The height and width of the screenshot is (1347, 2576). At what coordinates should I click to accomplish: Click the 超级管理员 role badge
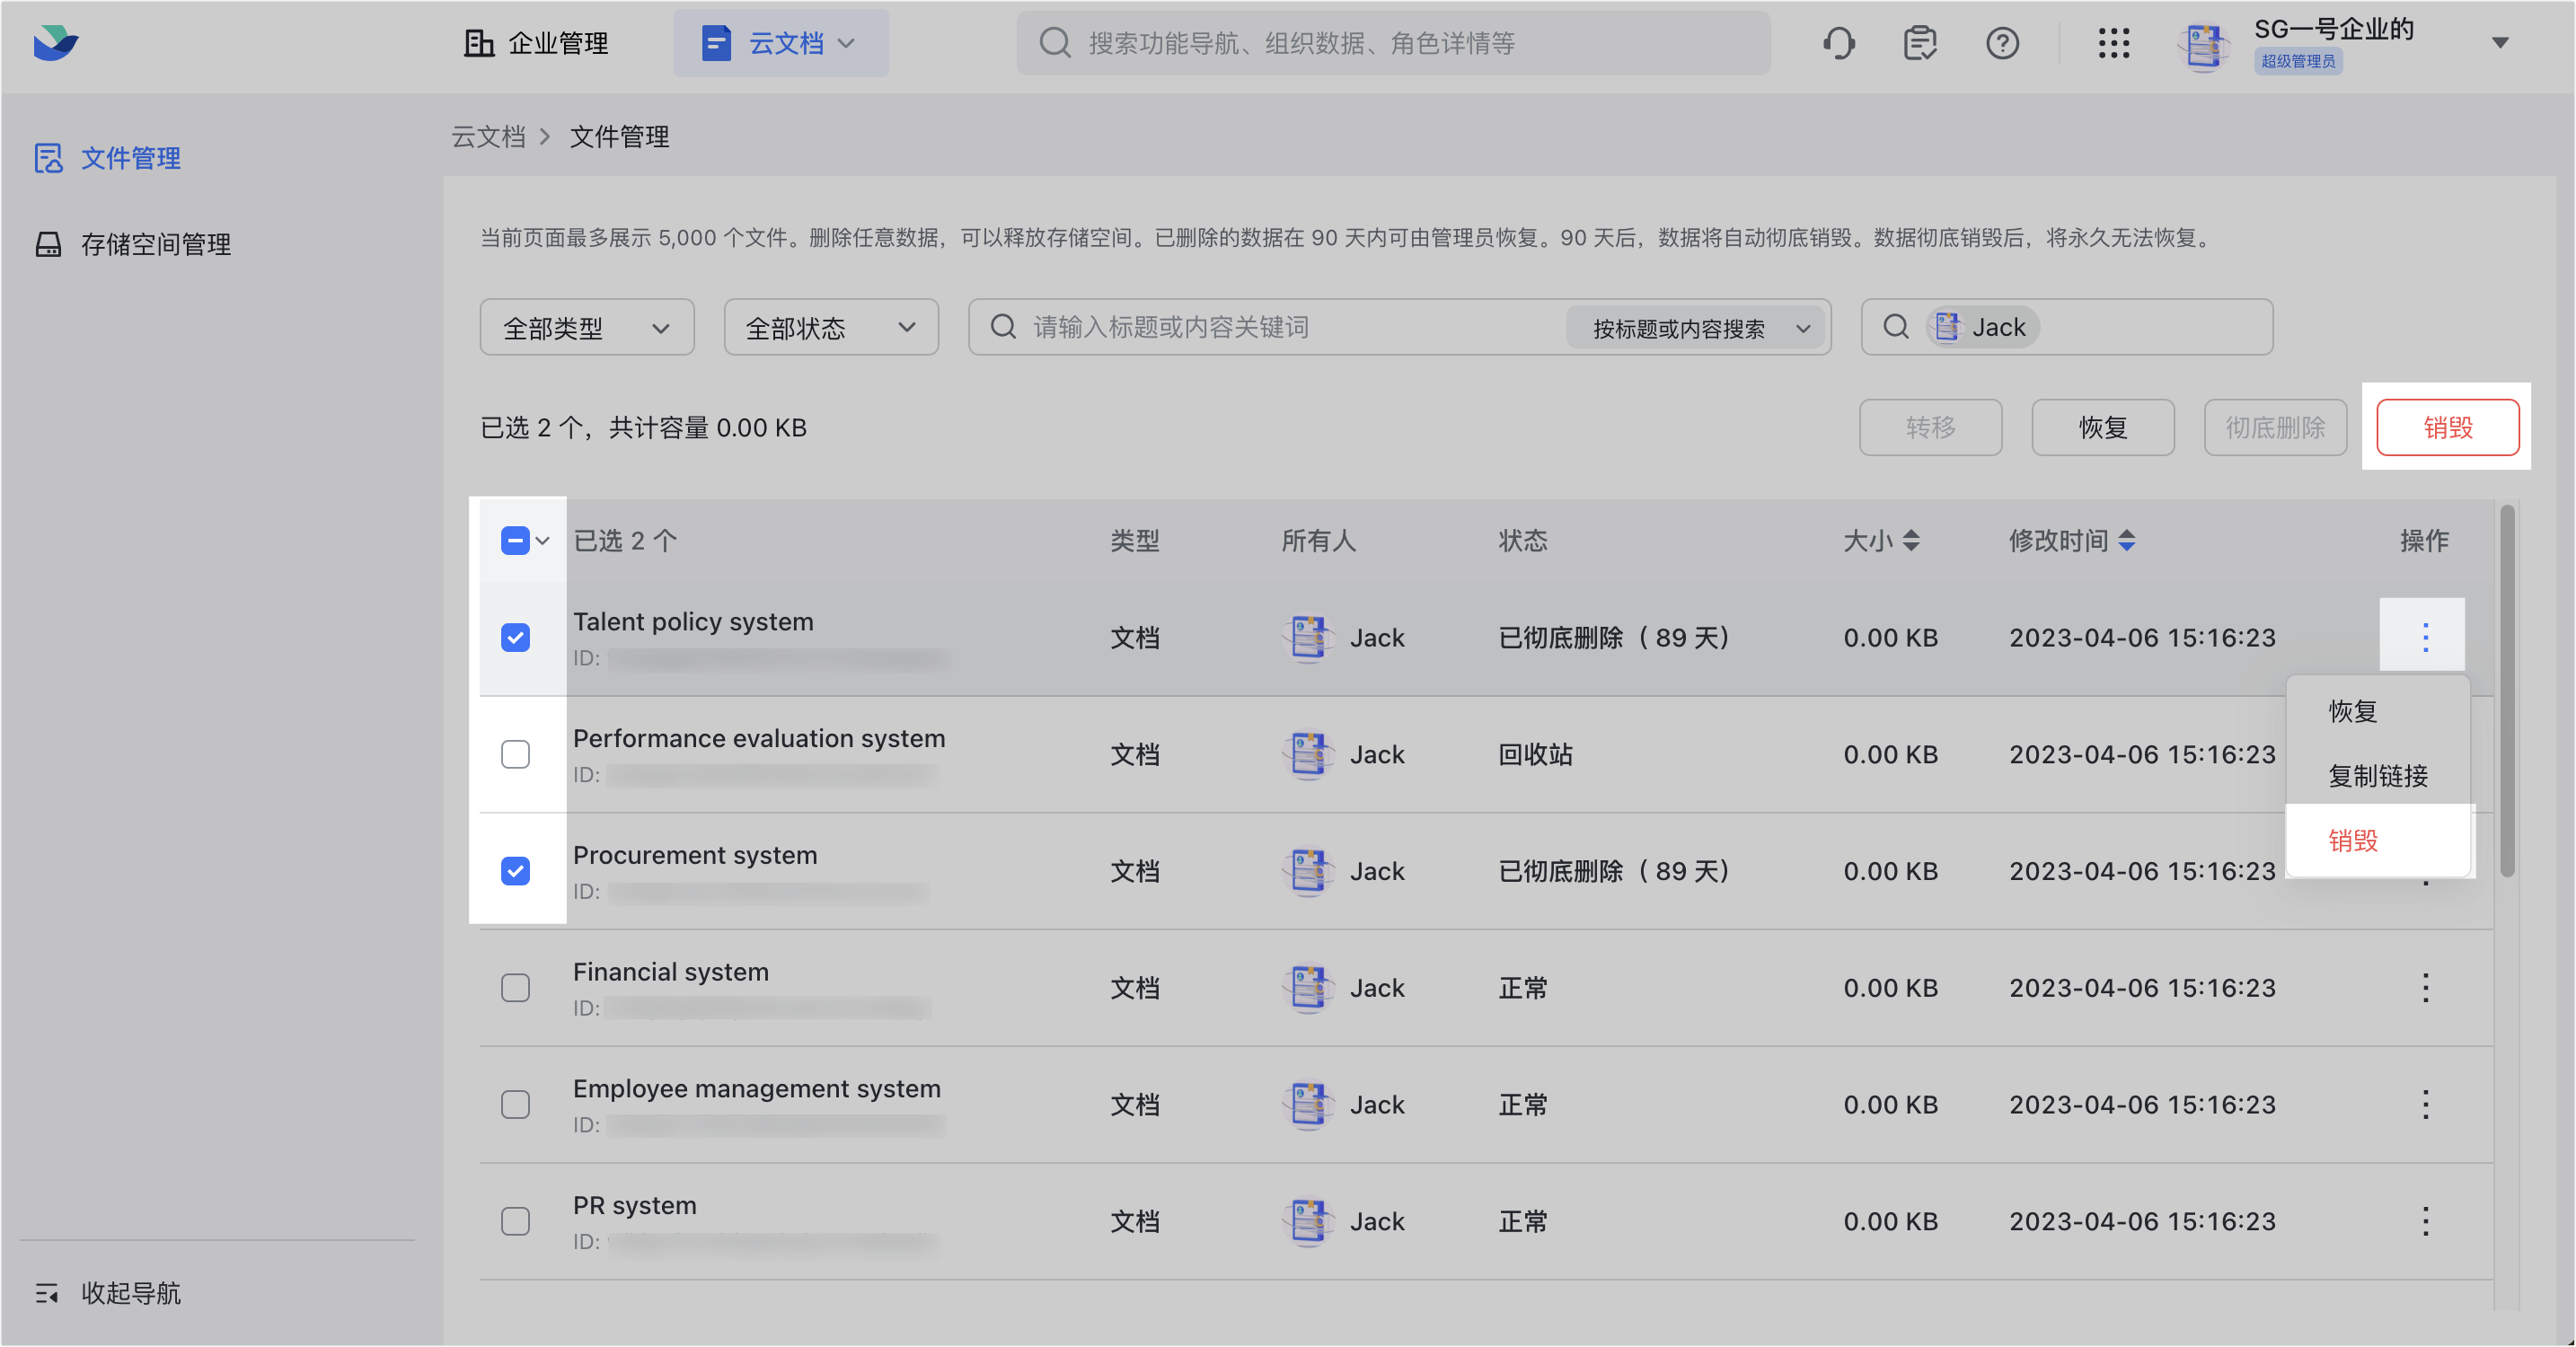tap(2298, 61)
